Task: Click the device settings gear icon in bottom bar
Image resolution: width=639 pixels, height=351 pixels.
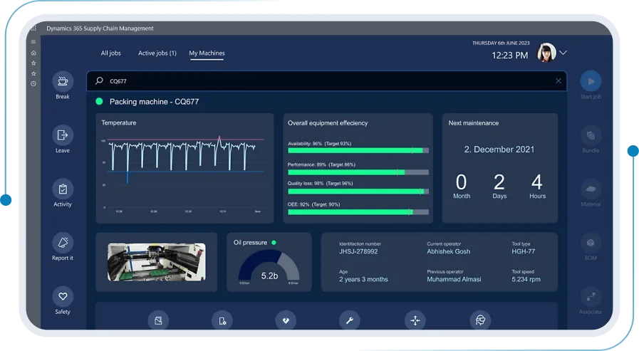Action: [222, 321]
